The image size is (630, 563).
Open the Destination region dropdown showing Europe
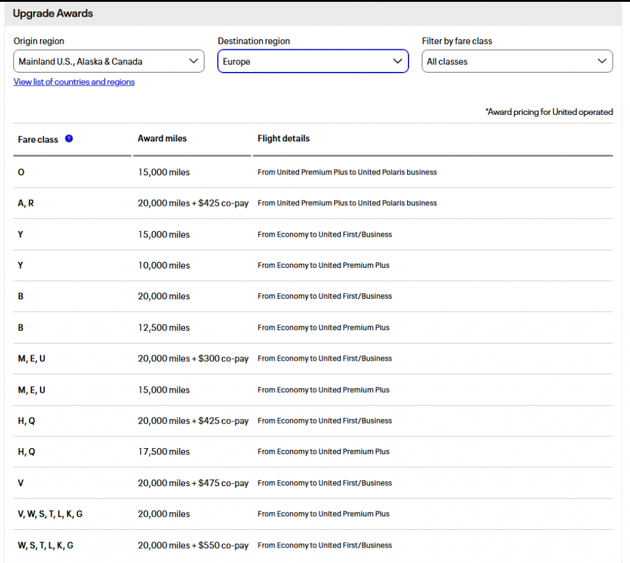[x=313, y=61]
